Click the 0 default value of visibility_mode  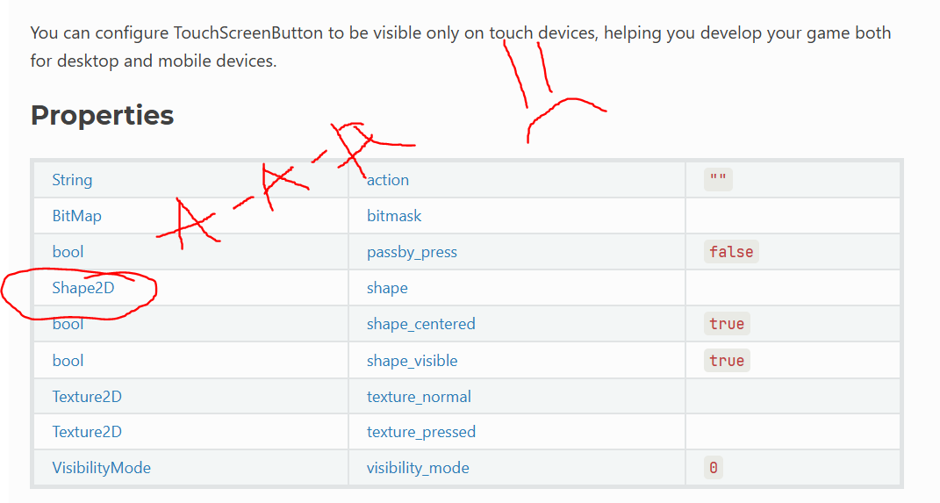[714, 468]
